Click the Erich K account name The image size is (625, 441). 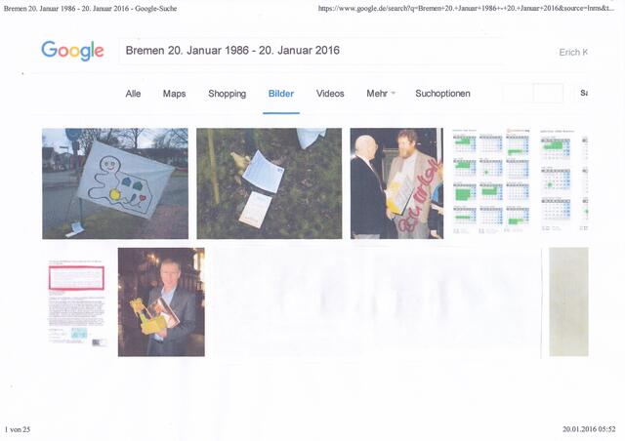point(573,52)
